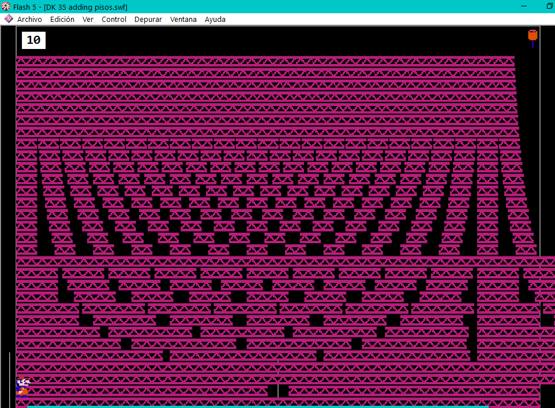
Task: Restore down the Flash 5 window
Action: click(x=549, y=6)
